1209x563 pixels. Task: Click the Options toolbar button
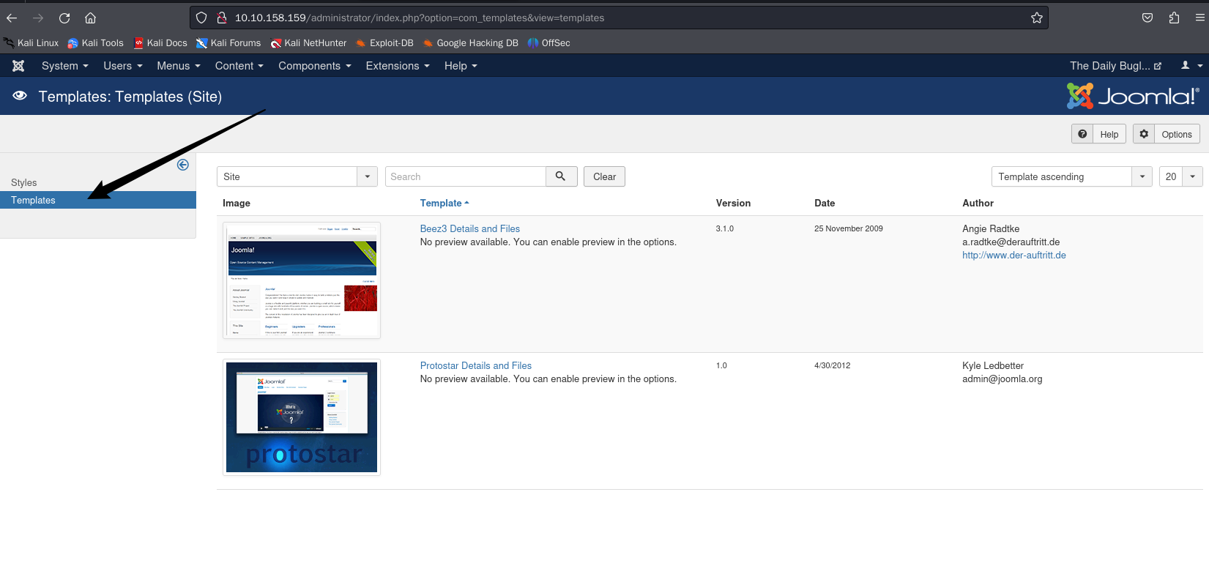[1167, 134]
